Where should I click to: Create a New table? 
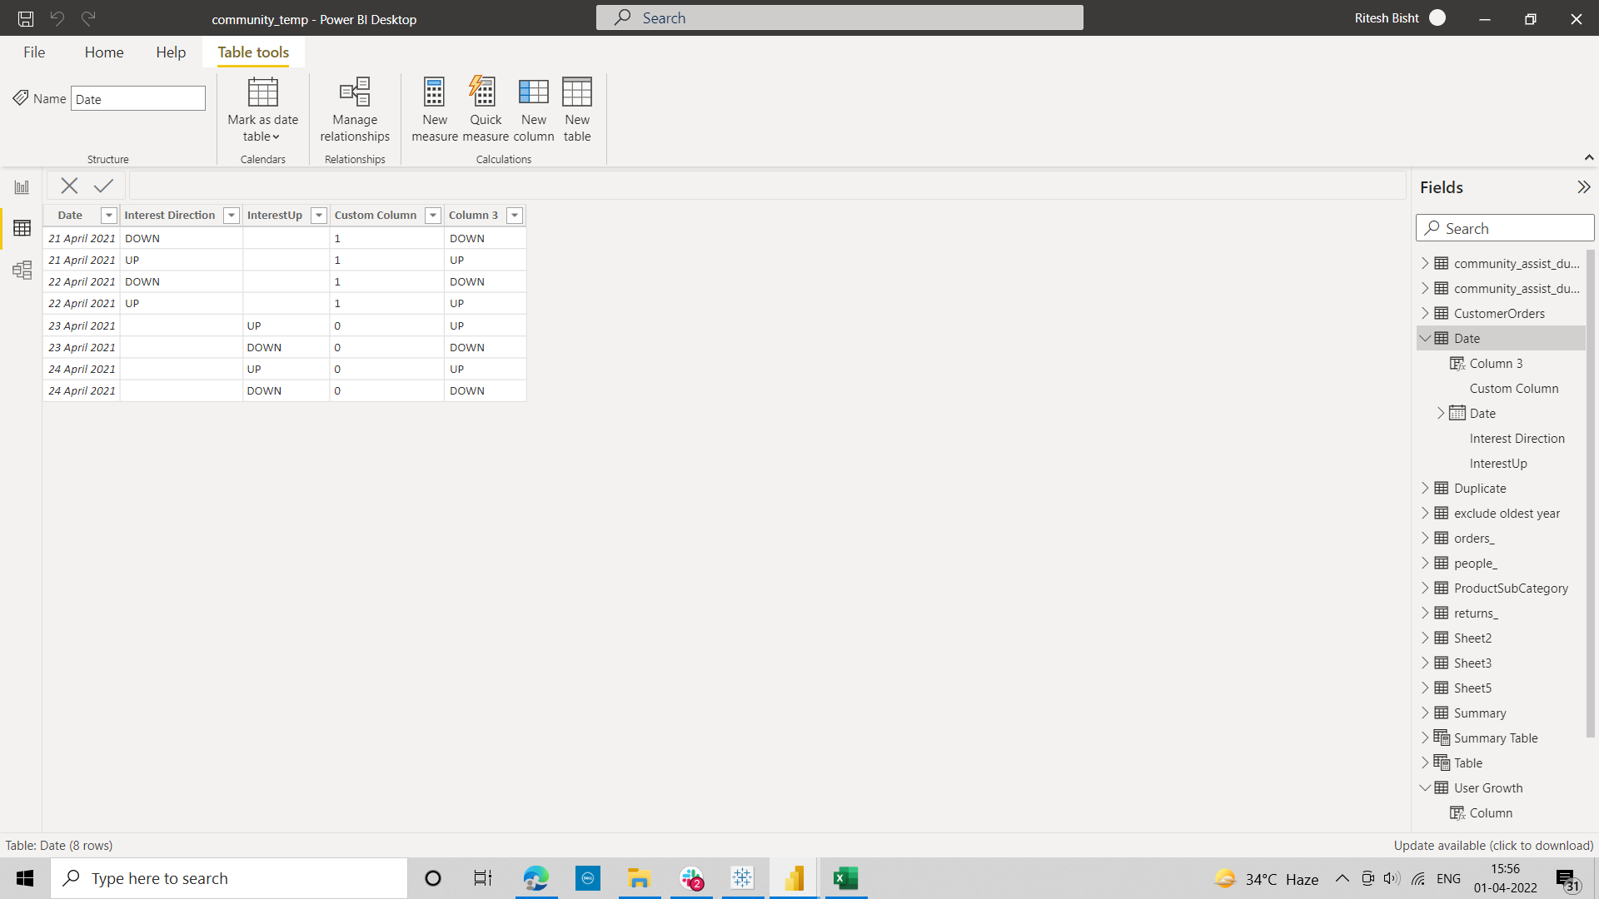click(x=577, y=110)
